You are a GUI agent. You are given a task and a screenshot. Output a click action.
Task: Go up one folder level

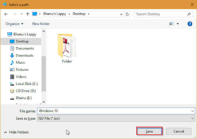[x=28, y=14]
